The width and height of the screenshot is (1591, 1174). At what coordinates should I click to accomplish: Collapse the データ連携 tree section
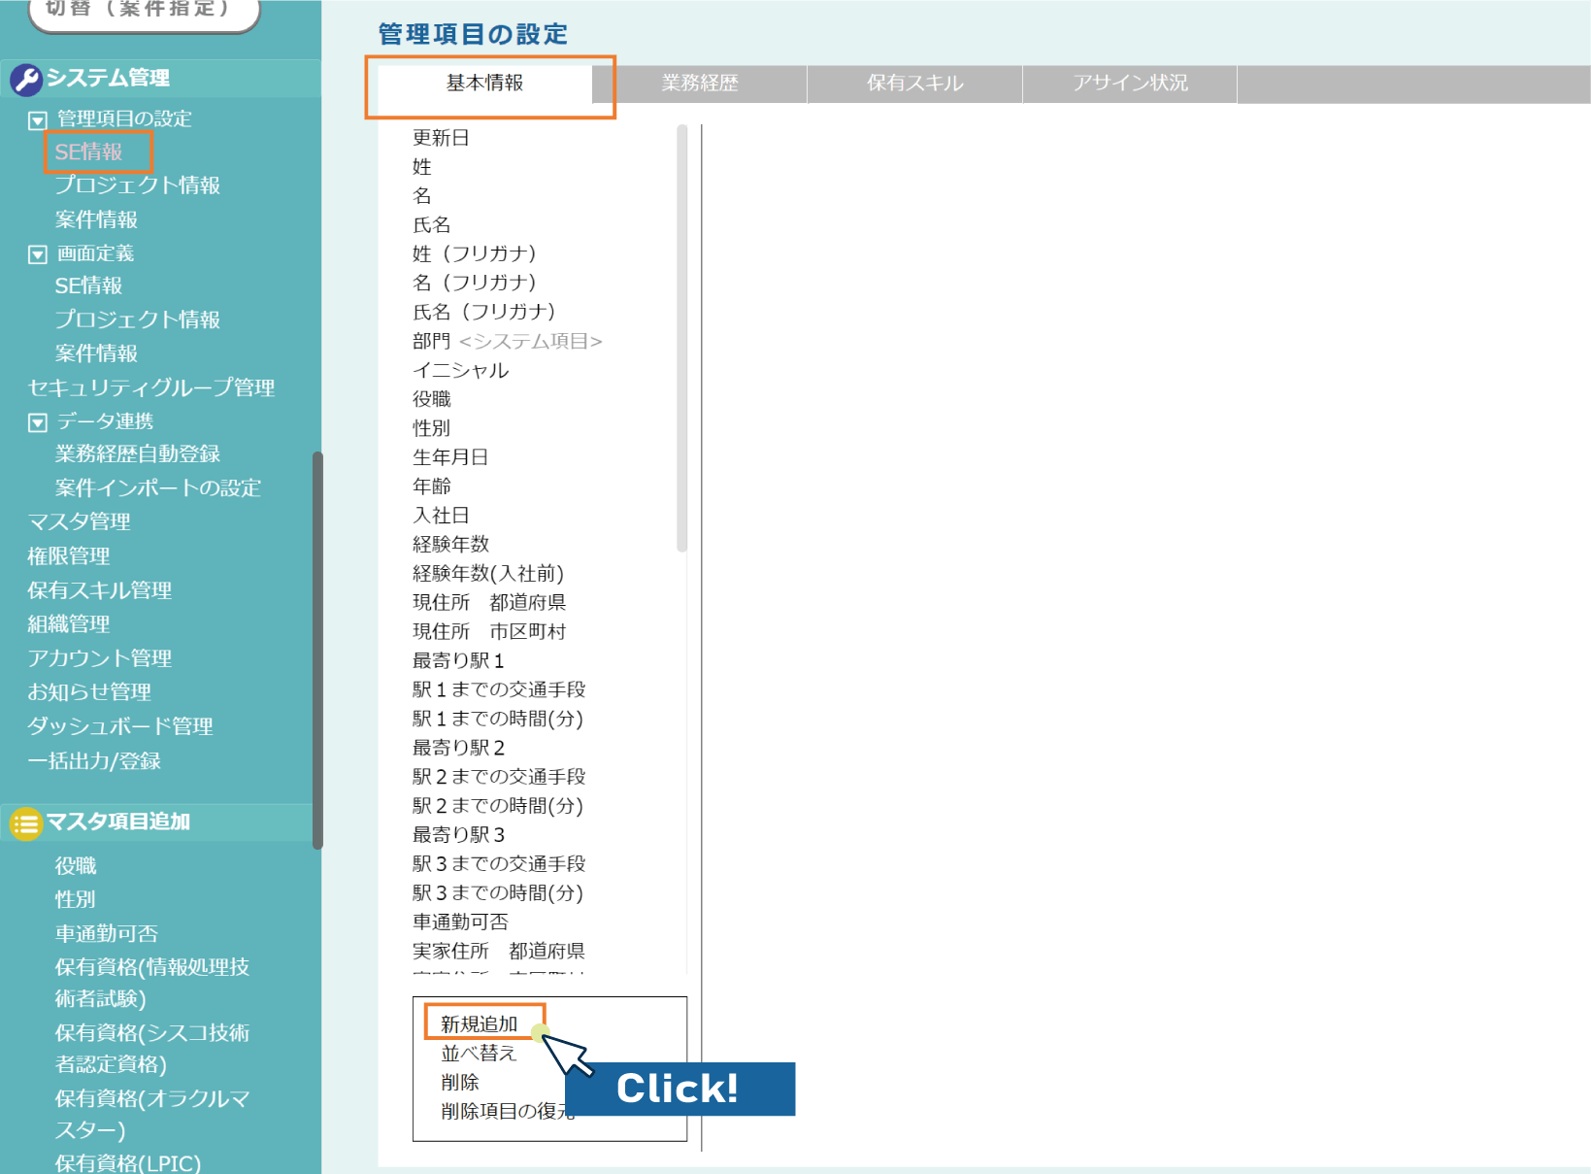pyautogui.click(x=38, y=422)
